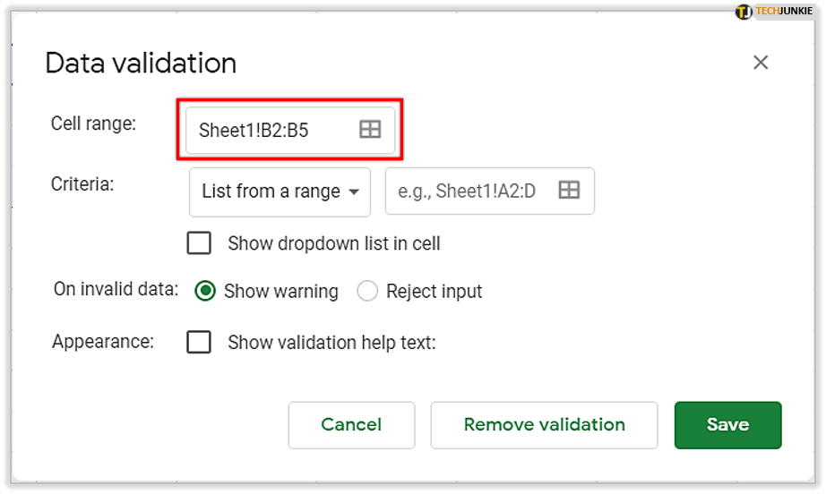Save the data validation settings
The height and width of the screenshot is (494, 826).
[727, 425]
